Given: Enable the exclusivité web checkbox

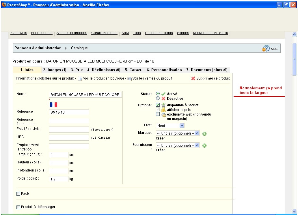Looking at the screenshot, I should coord(158,114).
